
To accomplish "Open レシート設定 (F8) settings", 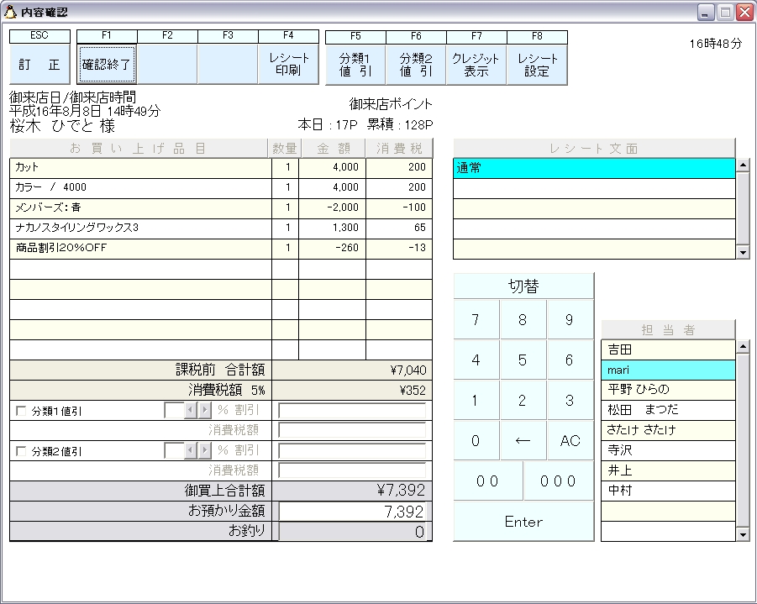I will pos(537,65).
